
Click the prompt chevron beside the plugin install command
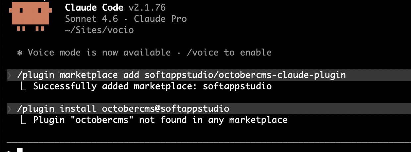pyautogui.click(x=9, y=109)
